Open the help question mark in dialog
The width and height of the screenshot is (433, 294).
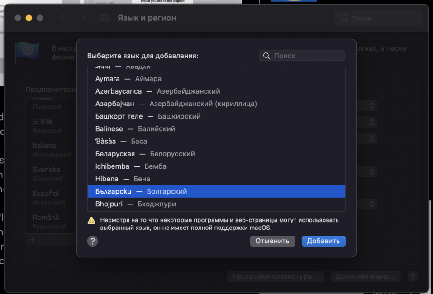[x=92, y=241]
